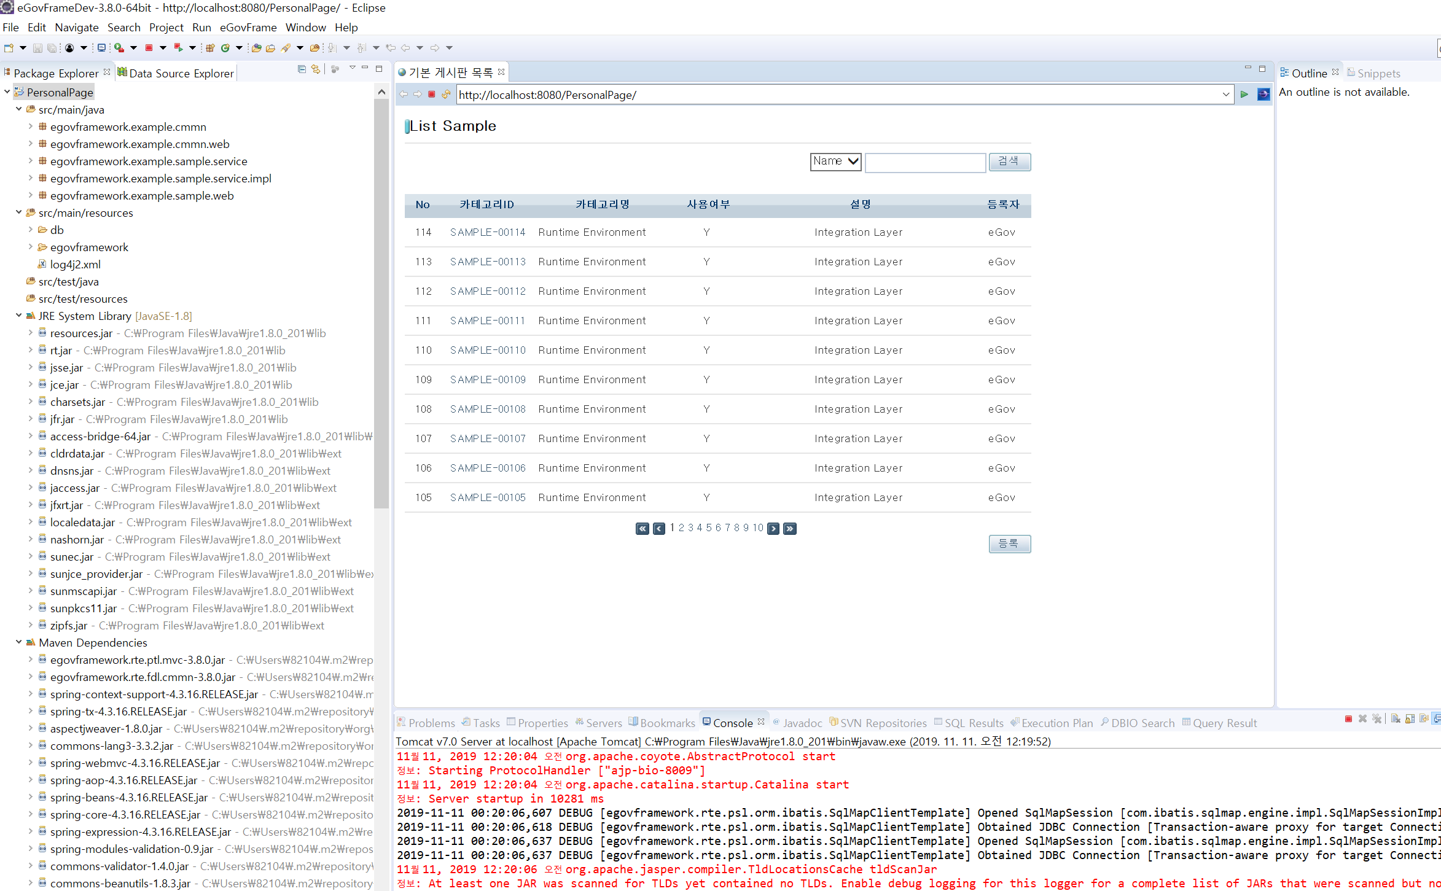Toggle Scroll Lock in Console
Viewport: 1441px width, 891px height.
[1410, 719]
